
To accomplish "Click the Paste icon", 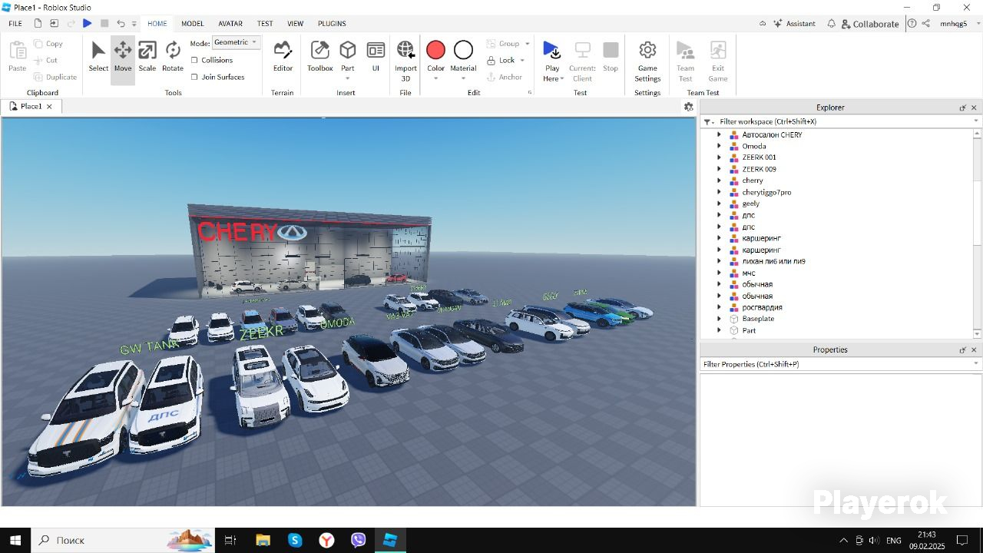I will (17, 51).
